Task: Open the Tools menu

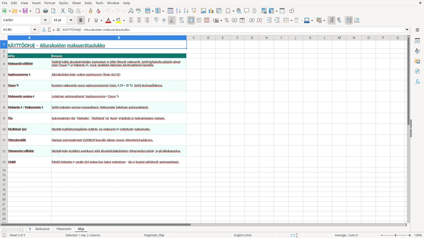Action: [99, 3]
